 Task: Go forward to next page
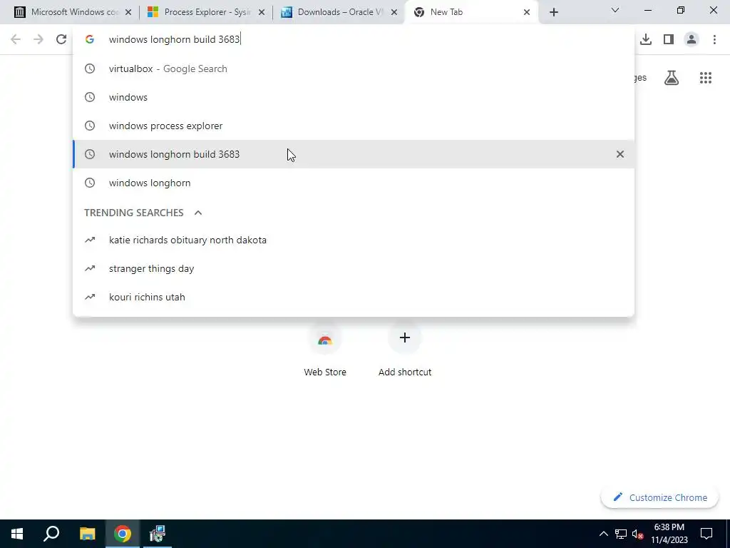pyautogui.click(x=38, y=39)
